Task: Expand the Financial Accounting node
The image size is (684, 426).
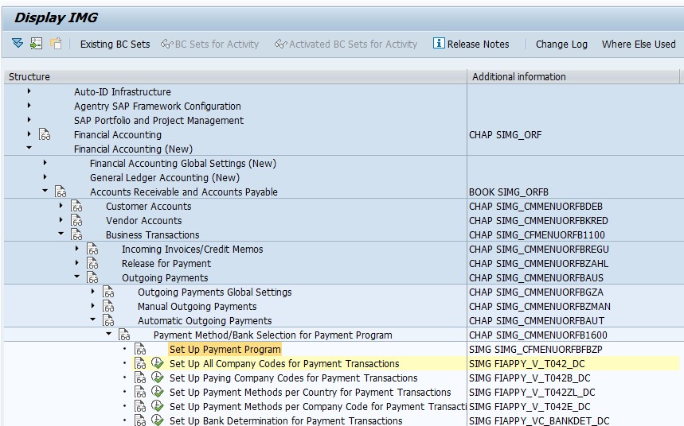Action: (x=29, y=134)
